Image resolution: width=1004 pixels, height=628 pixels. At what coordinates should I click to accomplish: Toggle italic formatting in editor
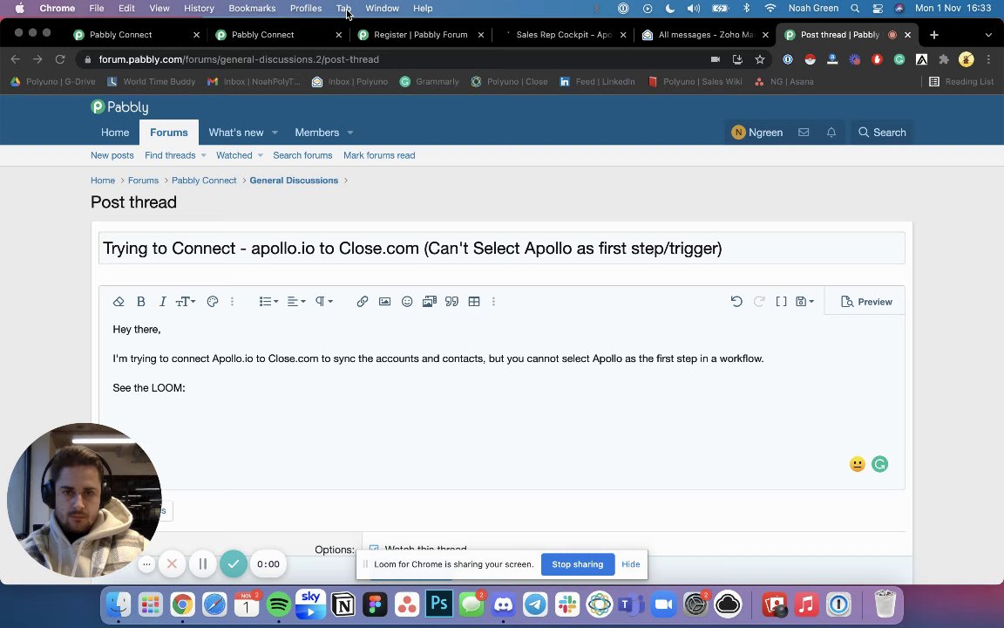point(163,301)
